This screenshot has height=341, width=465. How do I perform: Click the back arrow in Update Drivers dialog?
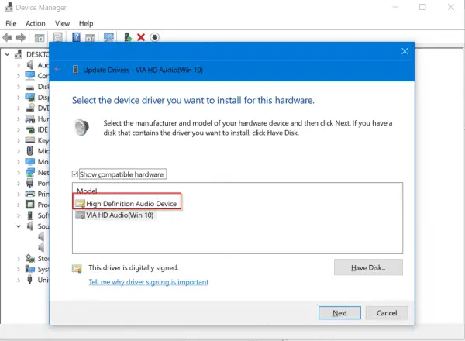point(57,70)
